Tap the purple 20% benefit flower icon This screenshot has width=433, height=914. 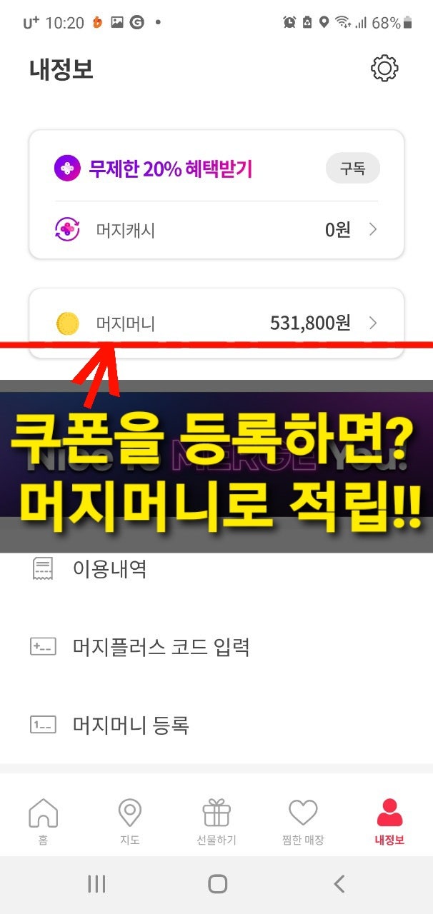(67, 169)
